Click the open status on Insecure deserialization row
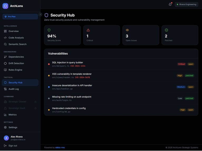Viewport: 202px width, 151px height. click(191, 87)
